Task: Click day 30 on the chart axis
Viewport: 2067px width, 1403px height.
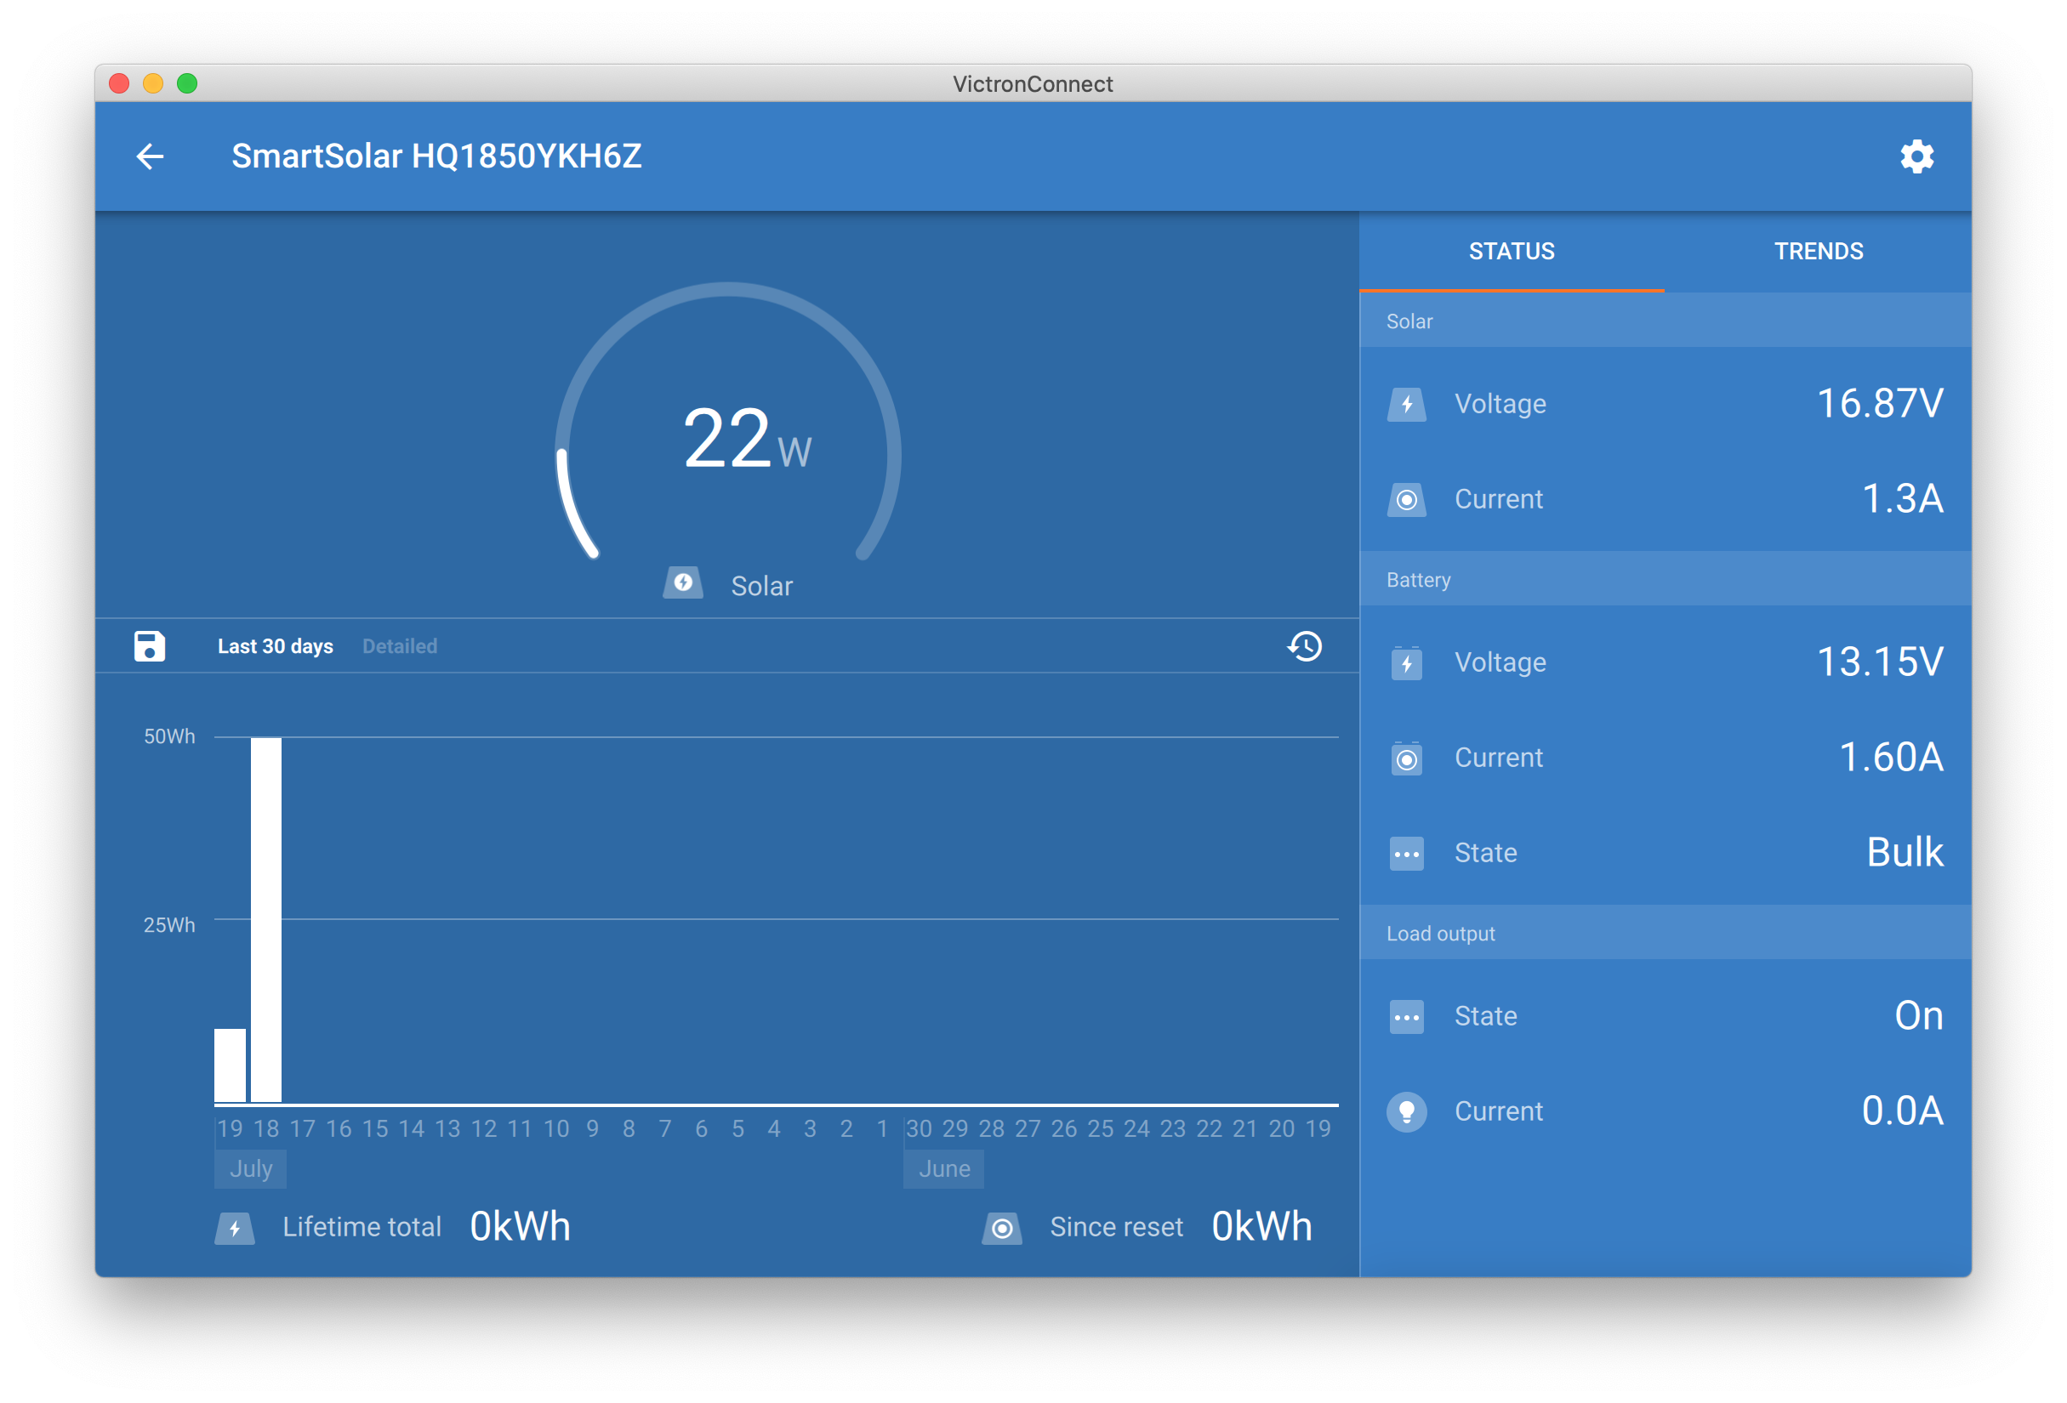Action: [x=918, y=1128]
